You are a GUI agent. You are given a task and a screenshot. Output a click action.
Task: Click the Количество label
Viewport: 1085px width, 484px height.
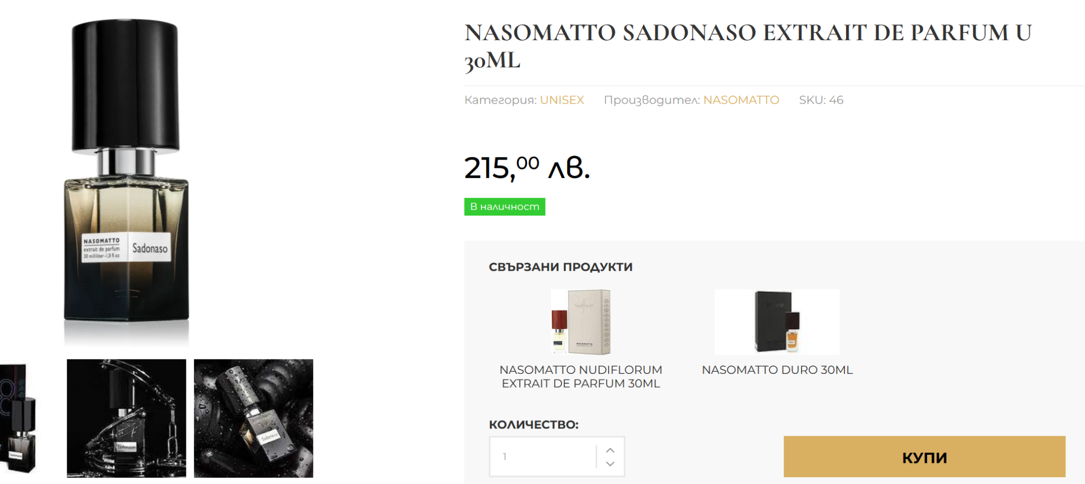click(x=533, y=425)
